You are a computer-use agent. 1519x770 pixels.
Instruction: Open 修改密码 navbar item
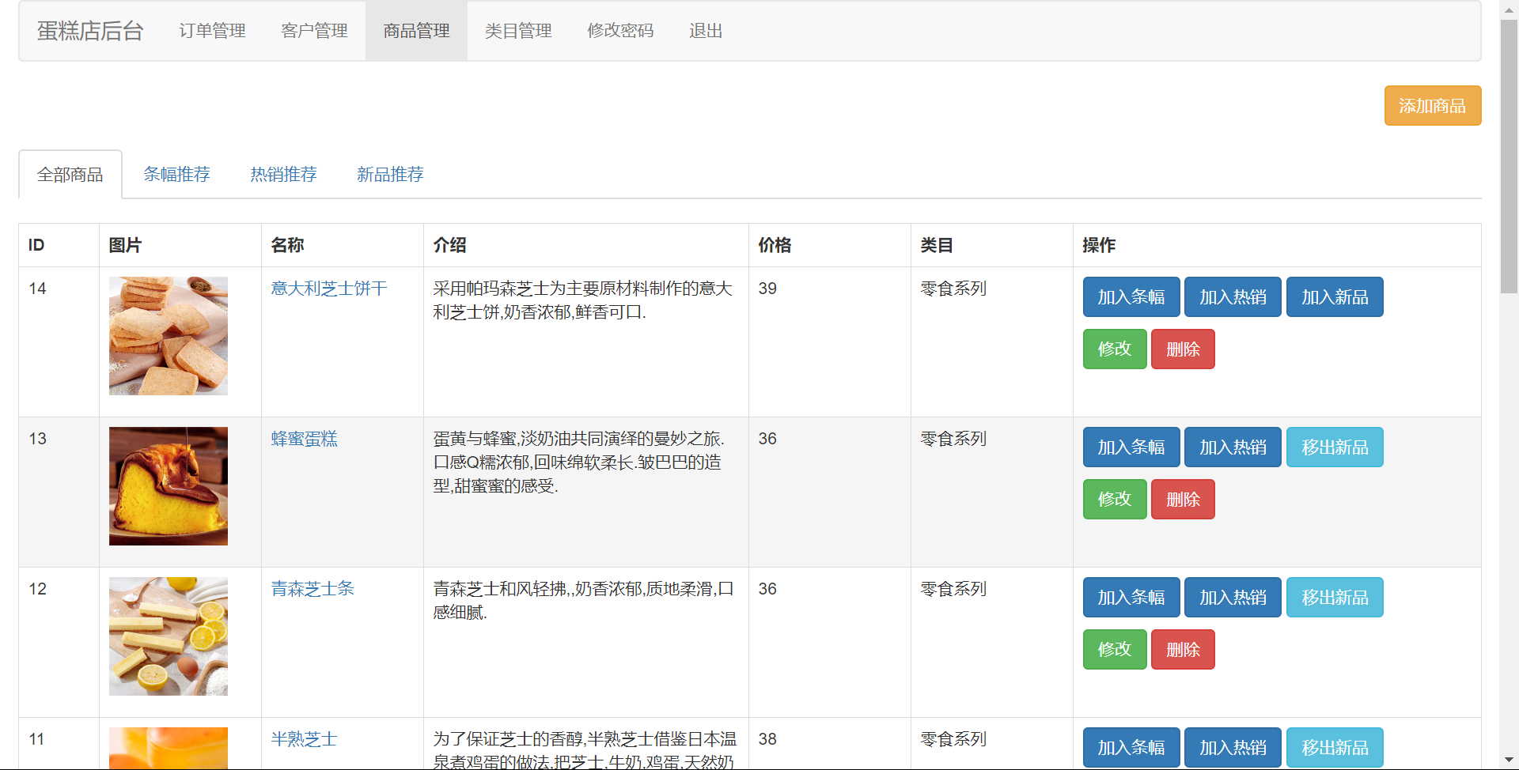pos(620,31)
